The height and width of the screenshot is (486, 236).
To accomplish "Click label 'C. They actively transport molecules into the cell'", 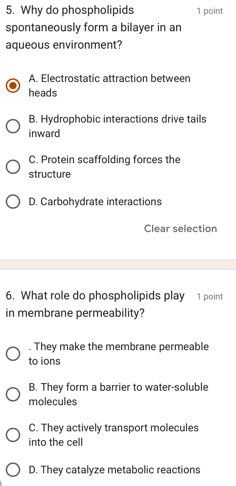I will tap(114, 435).
